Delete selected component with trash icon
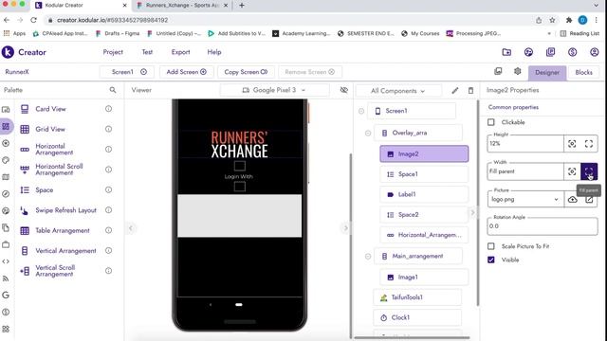The width and height of the screenshot is (607, 341). pos(470,91)
